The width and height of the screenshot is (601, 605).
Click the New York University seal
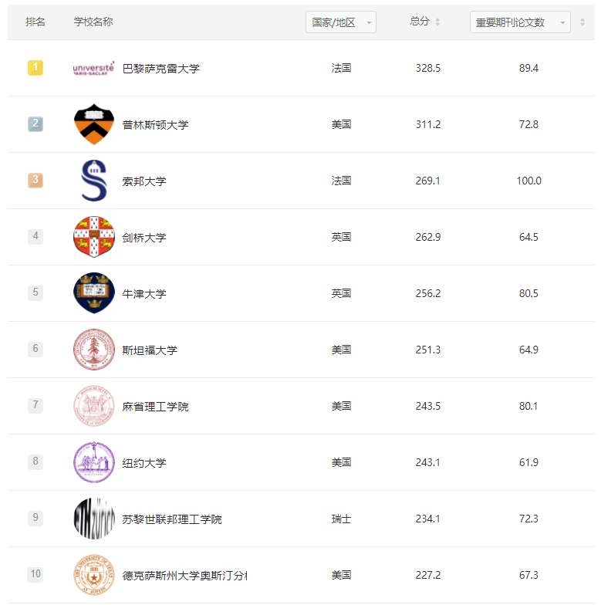[x=93, y=462]
